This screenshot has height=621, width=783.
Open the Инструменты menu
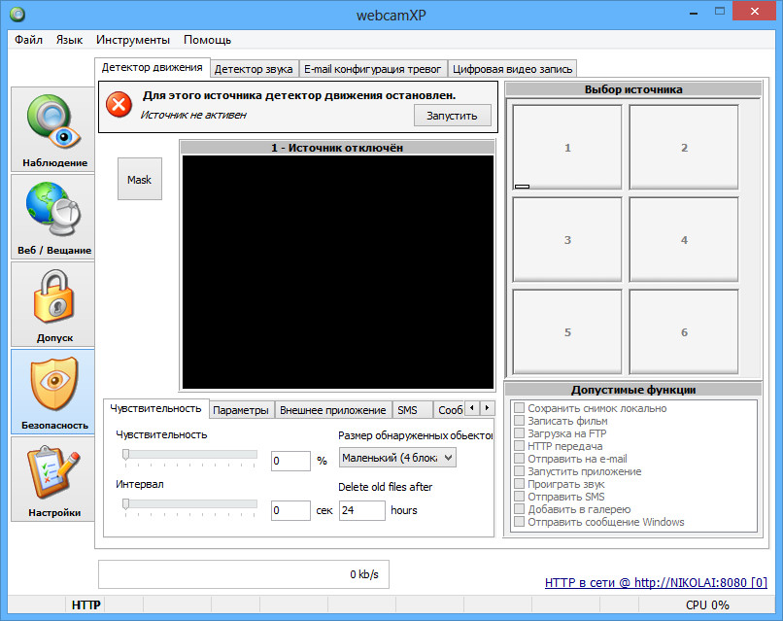[x=133, y=40]
